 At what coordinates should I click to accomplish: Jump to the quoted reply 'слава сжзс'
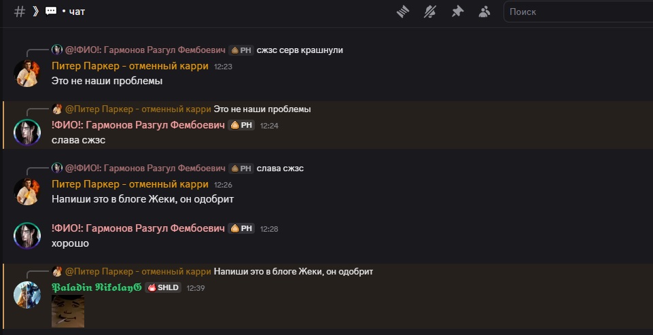click(280, 168)
